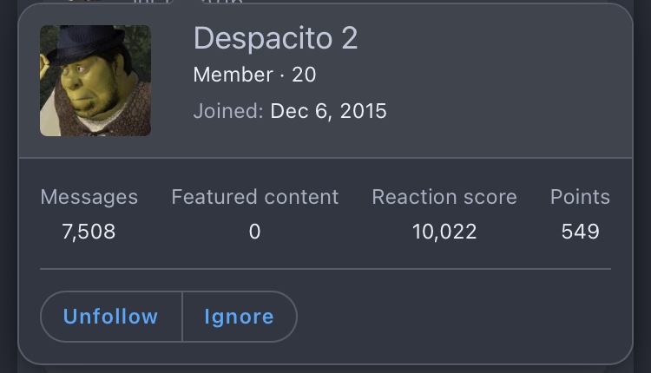This screenshot has width=651, height=373.
Task: Open Despacito 2's profile via username
Action: (275, 38)
